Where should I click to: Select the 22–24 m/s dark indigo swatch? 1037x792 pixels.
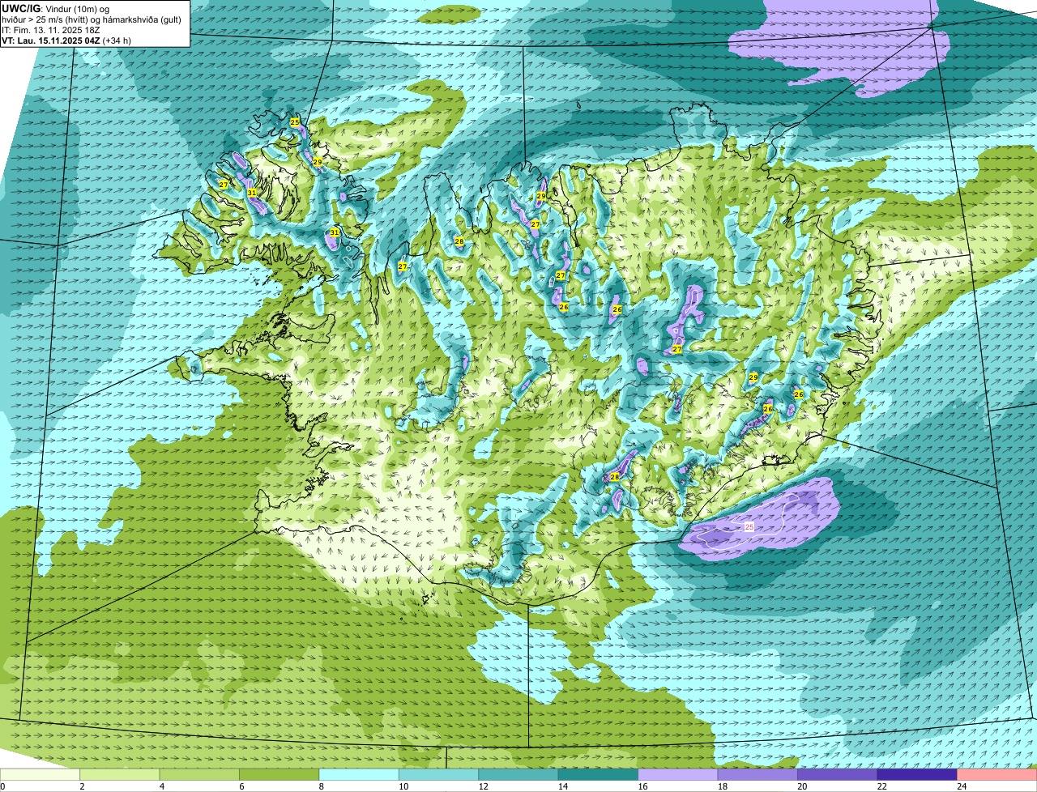918,775
